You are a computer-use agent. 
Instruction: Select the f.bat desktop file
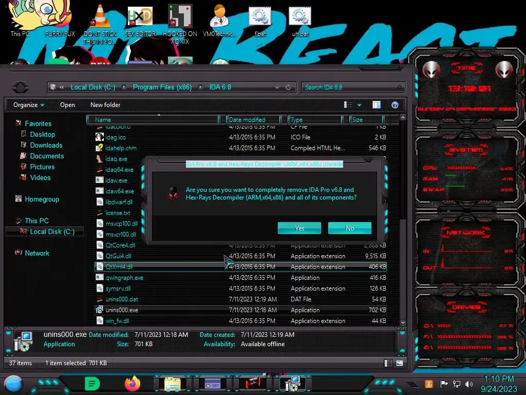(260, 21)
